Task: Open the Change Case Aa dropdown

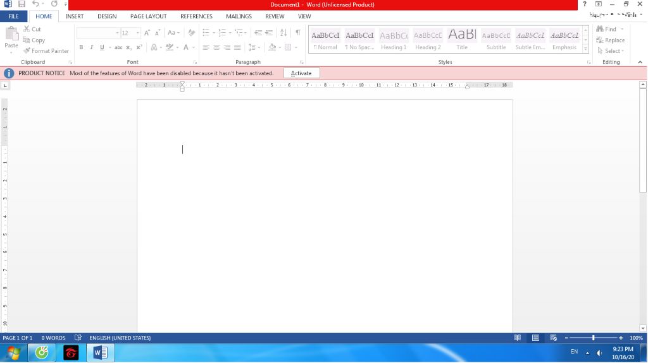Action: pos(173,33)
